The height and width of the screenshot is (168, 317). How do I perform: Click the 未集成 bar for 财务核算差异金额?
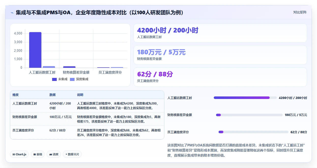point(69,67)
